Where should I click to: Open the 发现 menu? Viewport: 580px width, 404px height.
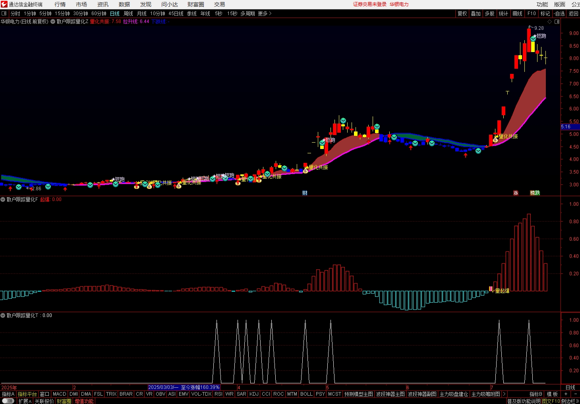point(146,4)
